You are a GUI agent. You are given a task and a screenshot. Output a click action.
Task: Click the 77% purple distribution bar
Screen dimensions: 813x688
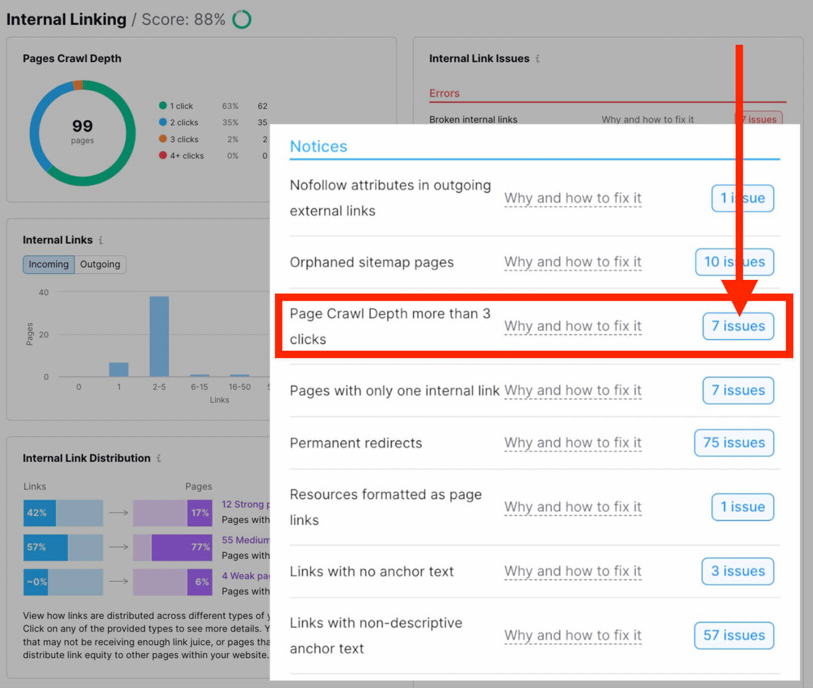click(182, 547)
